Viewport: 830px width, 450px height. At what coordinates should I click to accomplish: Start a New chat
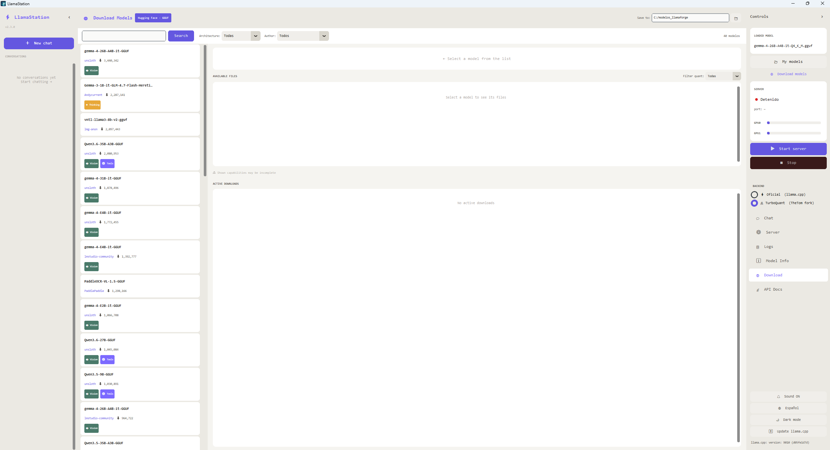[39, 43]
